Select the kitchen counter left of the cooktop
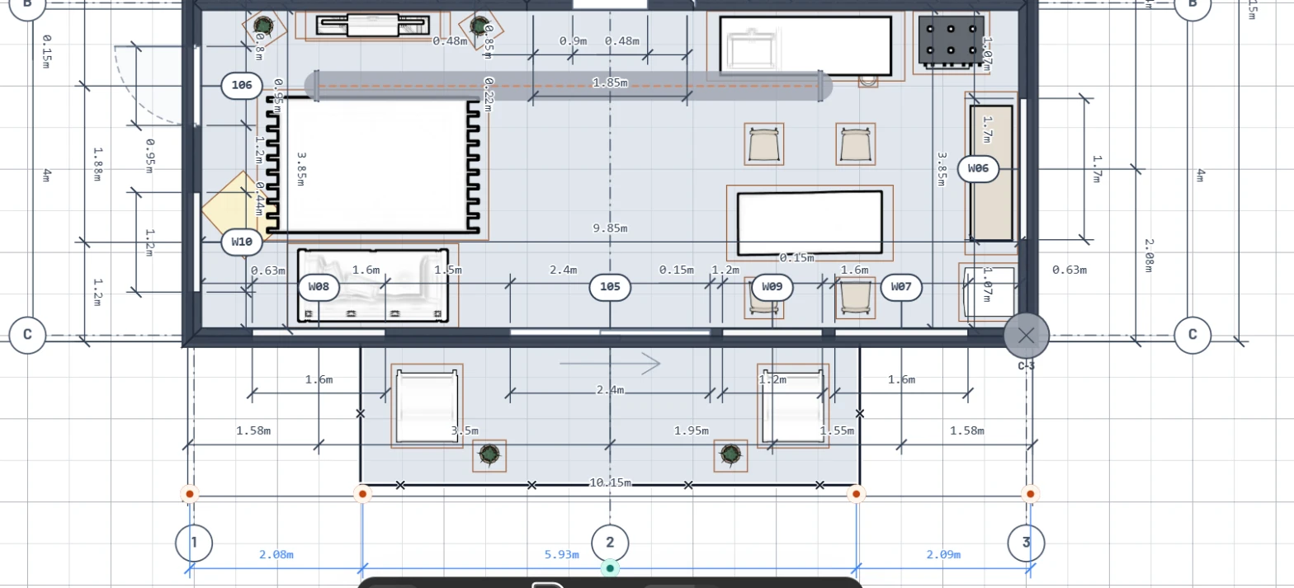This screenshot has width=1294, height=588. [x=805, y=45]
